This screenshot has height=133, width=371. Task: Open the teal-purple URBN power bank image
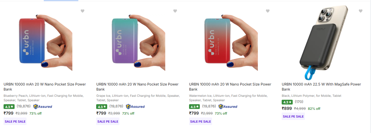pyautogui.click(x=138, y=42)
